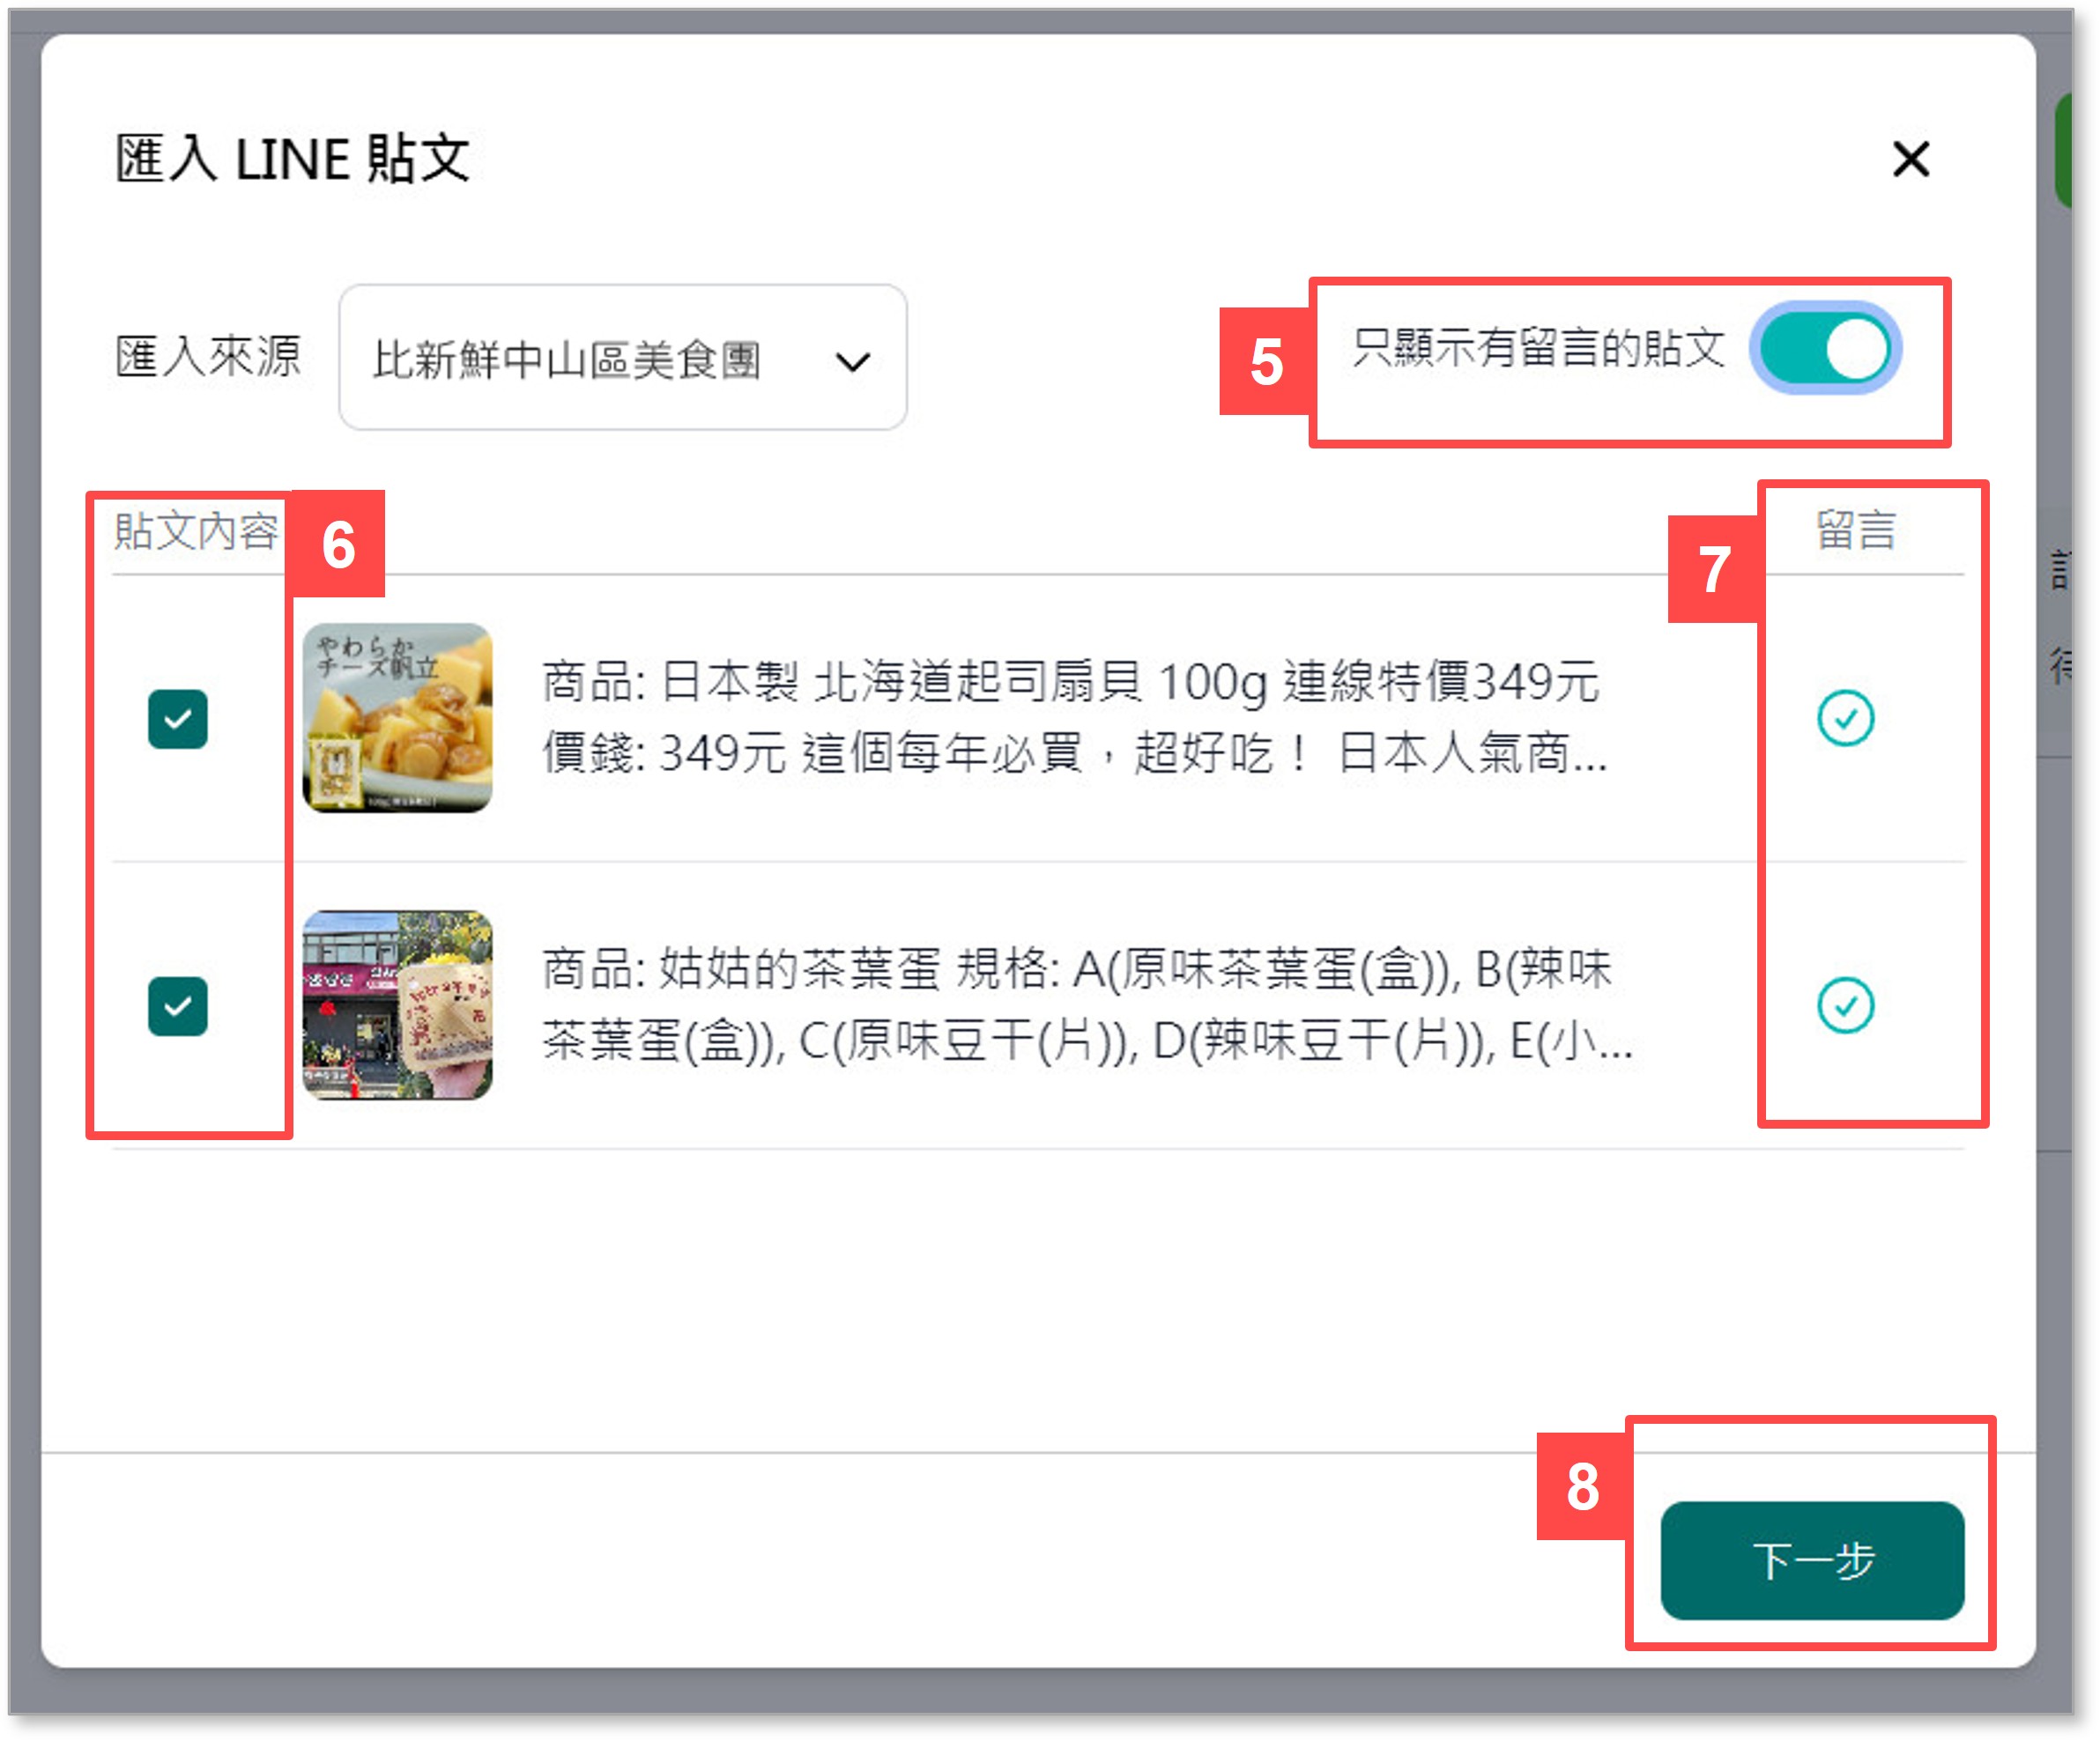Uncheck the 姑姑的茶葉蛋 post checkbox
The width and height of the screenshot is (2100, 1741).
pyautogui.click(x=178, y=1005)
